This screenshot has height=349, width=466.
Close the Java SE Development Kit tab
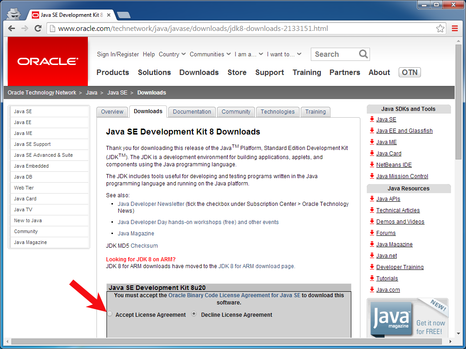109,15
